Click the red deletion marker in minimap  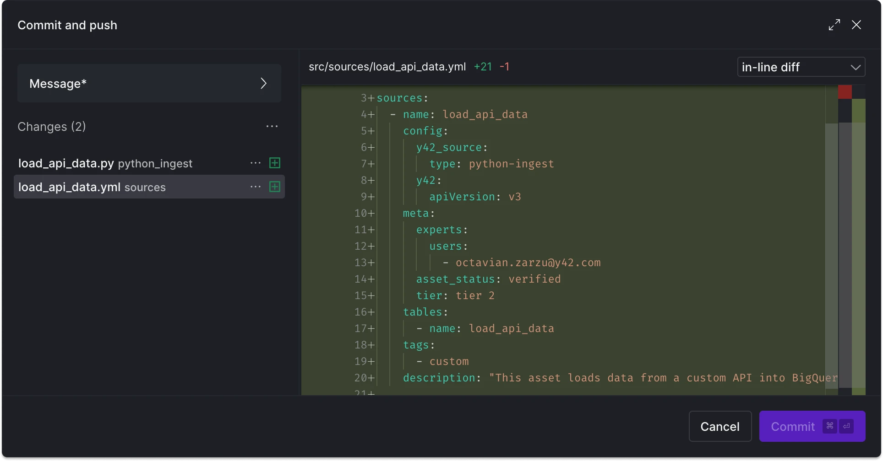845,92
